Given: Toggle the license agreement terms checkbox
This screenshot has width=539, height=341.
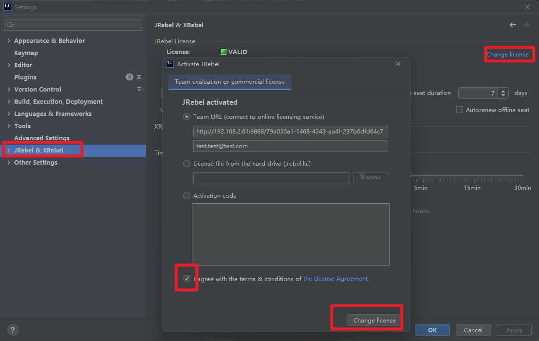Looking at the screenshot, I should coord(186,279).
